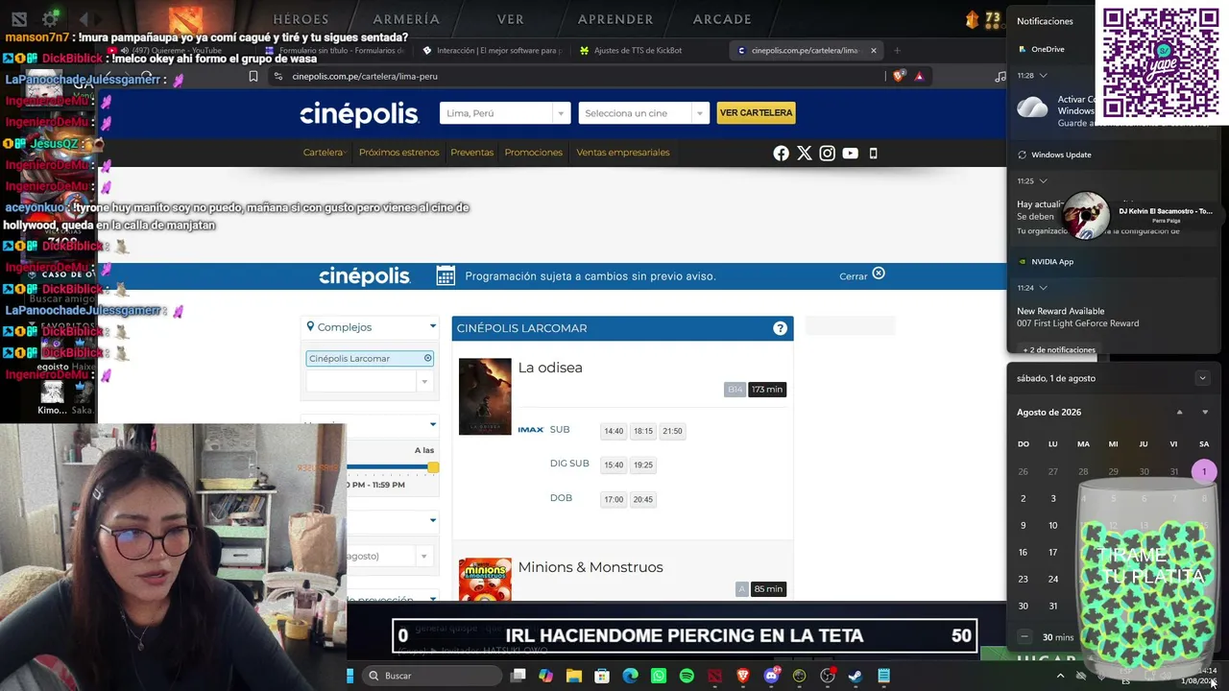Go to Próximos estrenos
Image resolution: width=1229 pixels, height=691 pixels.
coord(398,153)
